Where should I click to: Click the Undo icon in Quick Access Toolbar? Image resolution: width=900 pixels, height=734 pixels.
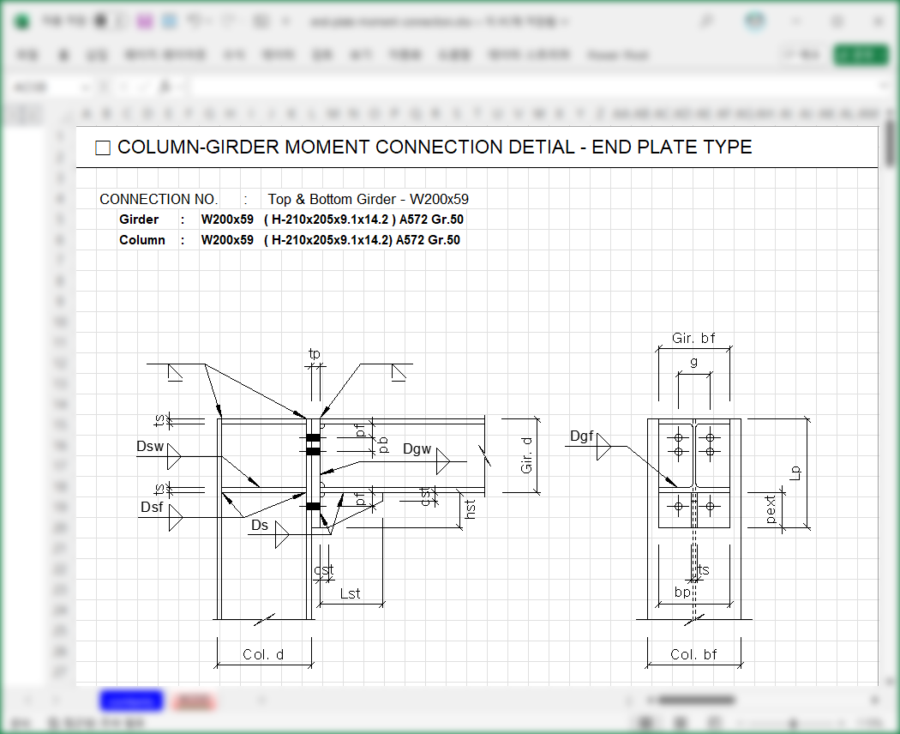click(x=193, y=21)
